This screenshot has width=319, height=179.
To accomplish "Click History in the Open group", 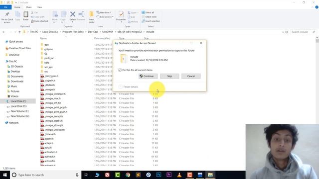I will tap(133, 21).
